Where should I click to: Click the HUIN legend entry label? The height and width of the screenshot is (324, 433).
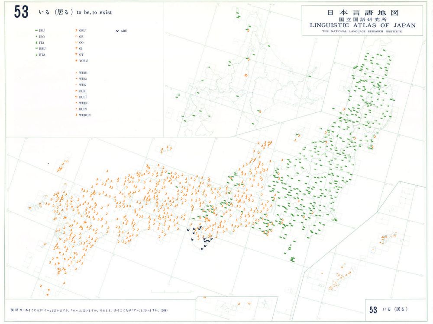point(84,109)
